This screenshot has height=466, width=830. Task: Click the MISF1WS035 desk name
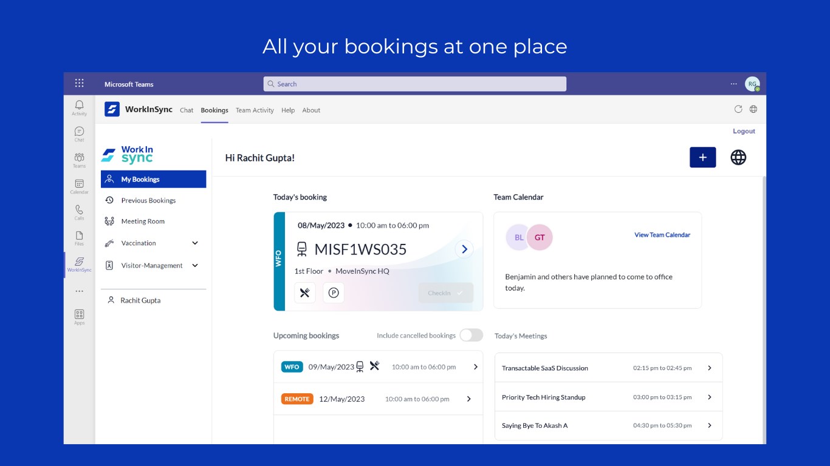coord(360,249)
